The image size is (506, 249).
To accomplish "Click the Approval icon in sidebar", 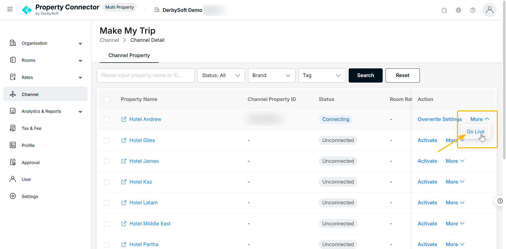I will point(13,162).
